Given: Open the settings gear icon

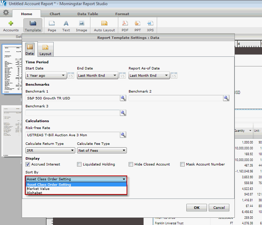Looking at the screenshot, I should point(6,13).
